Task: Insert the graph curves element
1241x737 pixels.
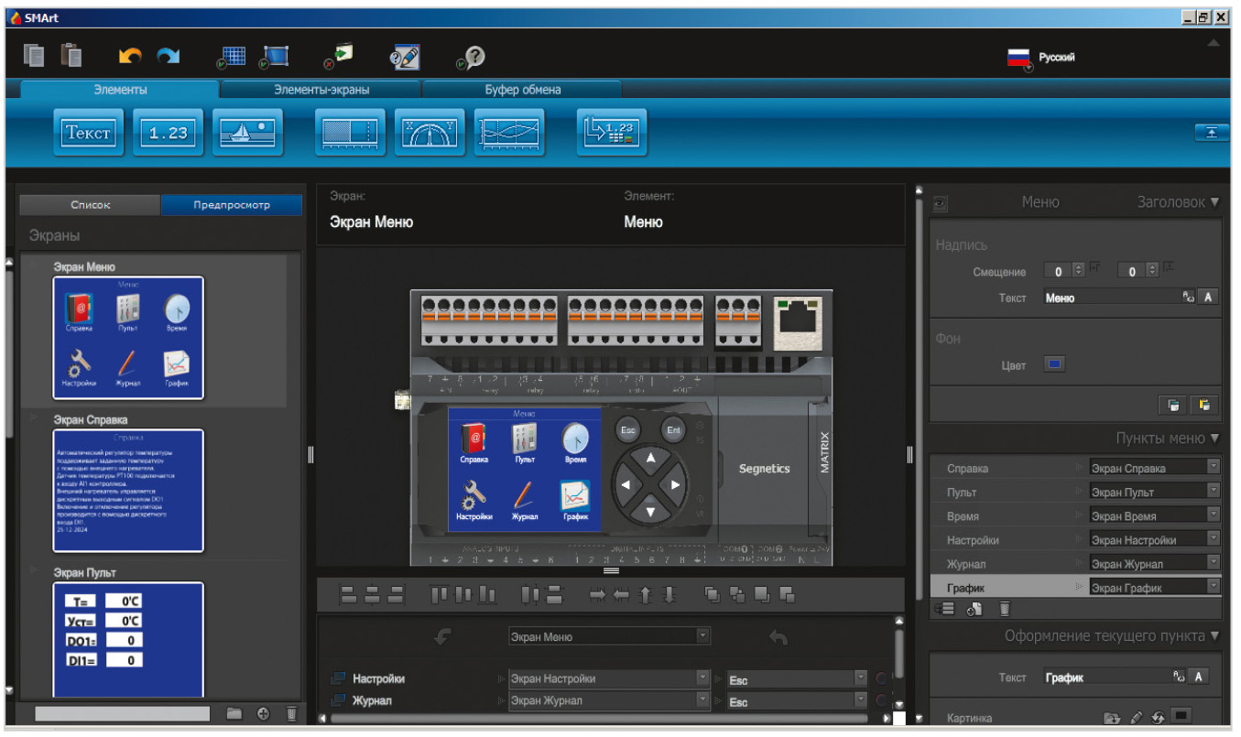Action: [509, 133]
